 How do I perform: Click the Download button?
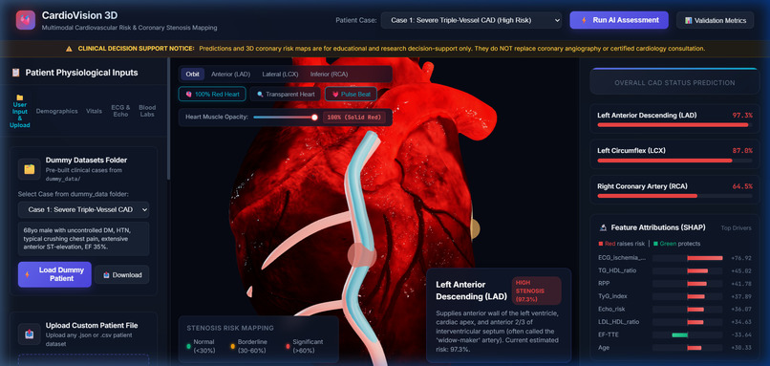tap(121, 275)
